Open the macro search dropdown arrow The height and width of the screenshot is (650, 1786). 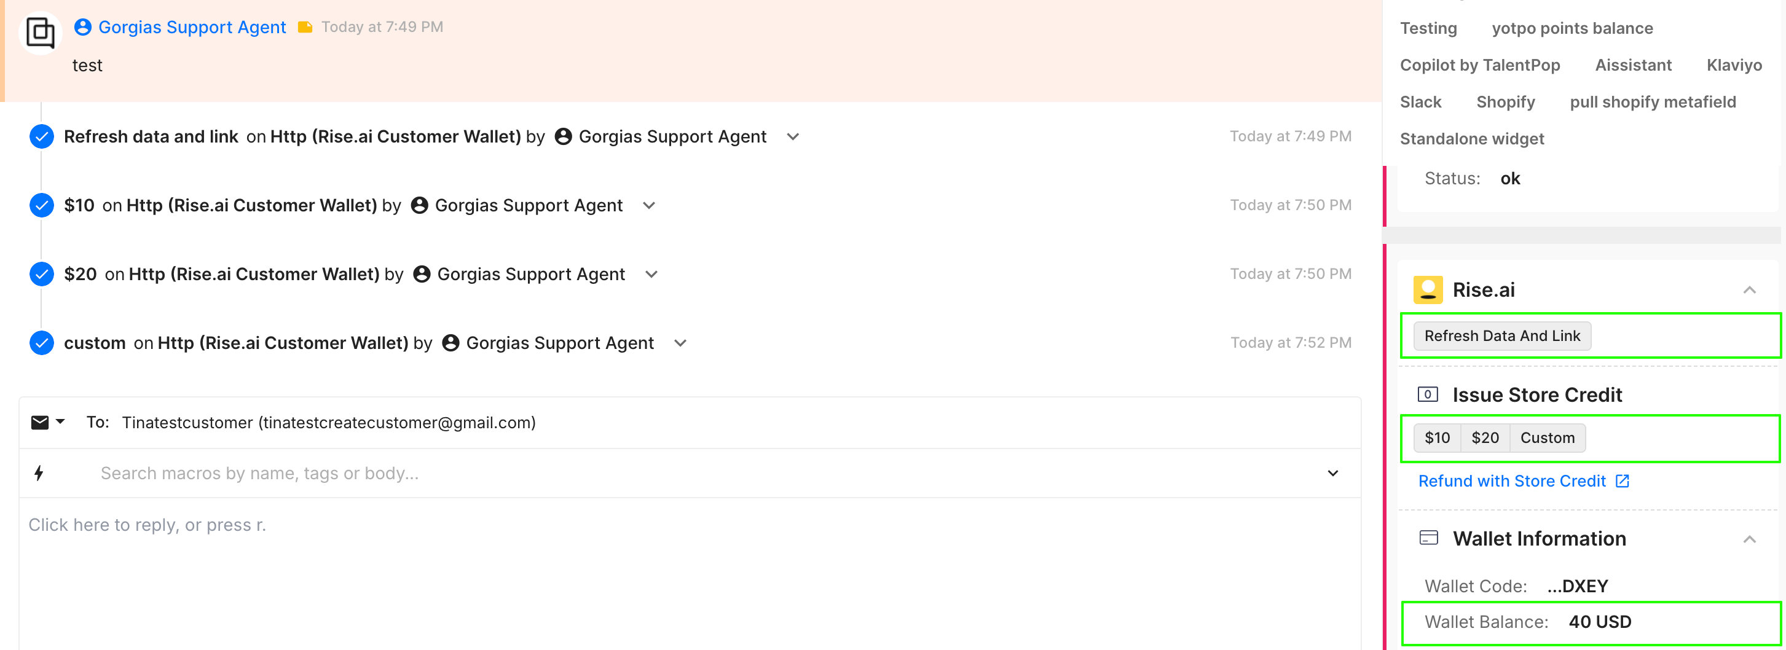tap(1332, 473)
